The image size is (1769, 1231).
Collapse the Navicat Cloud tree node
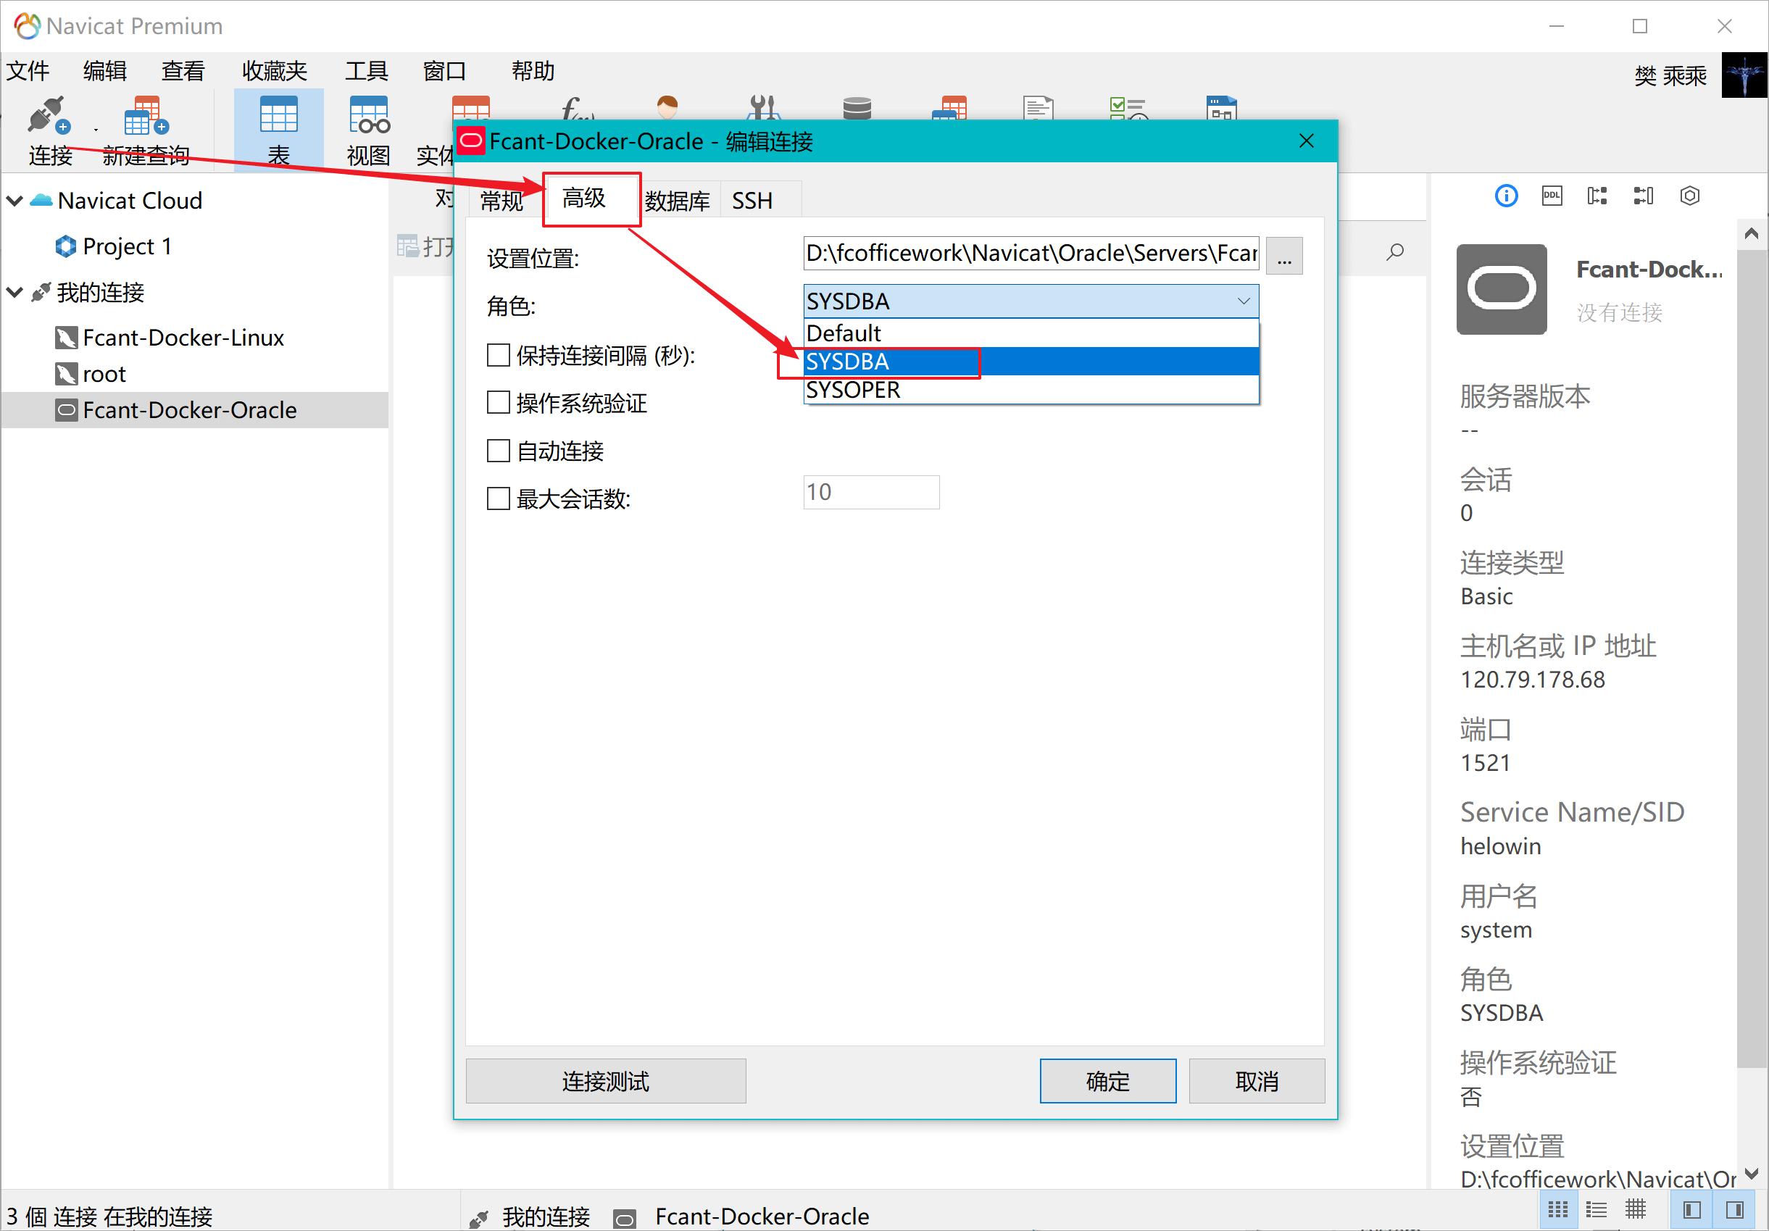coord(14,201)
